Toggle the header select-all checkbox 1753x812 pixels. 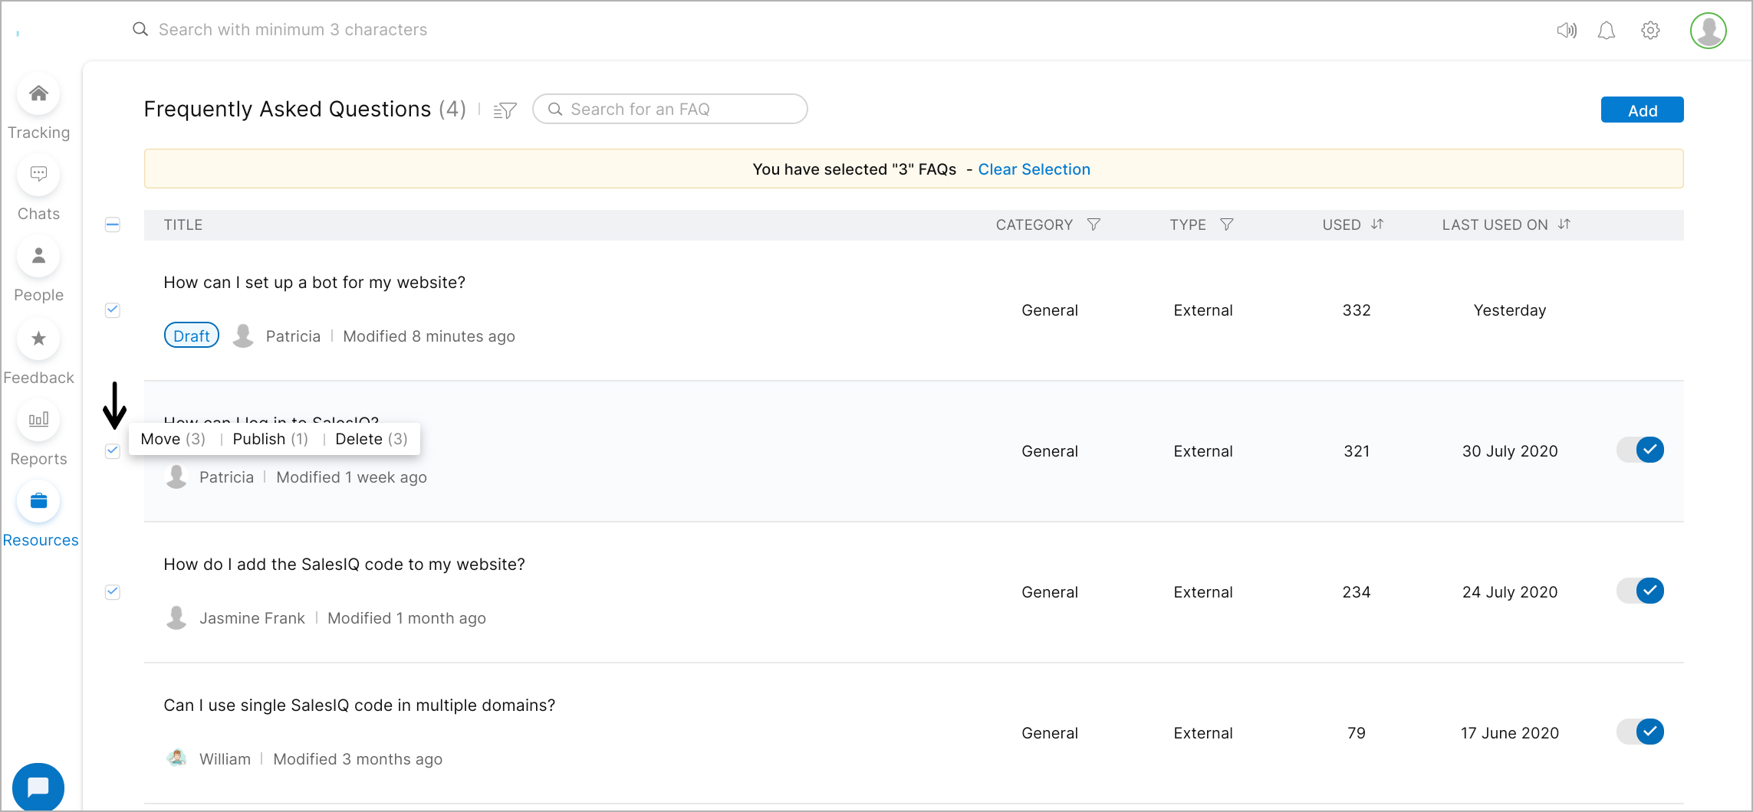click(x=113, y=225)
